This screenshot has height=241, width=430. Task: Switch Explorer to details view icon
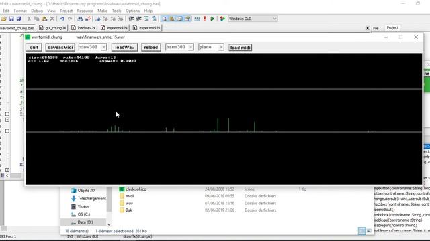click(x=361, y=231)
